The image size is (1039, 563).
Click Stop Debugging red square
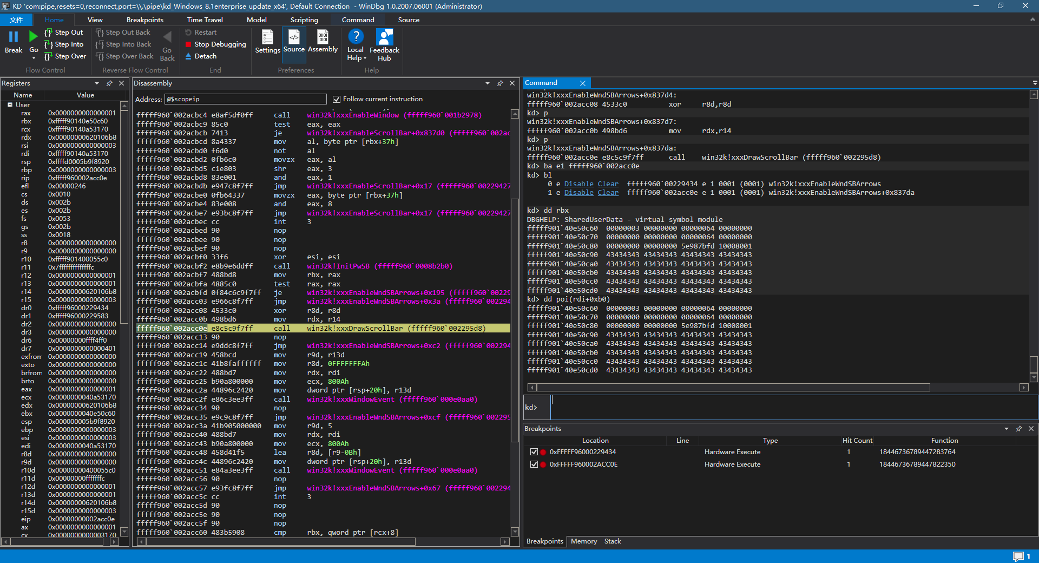pyautogui.click(x=189, y=44)
